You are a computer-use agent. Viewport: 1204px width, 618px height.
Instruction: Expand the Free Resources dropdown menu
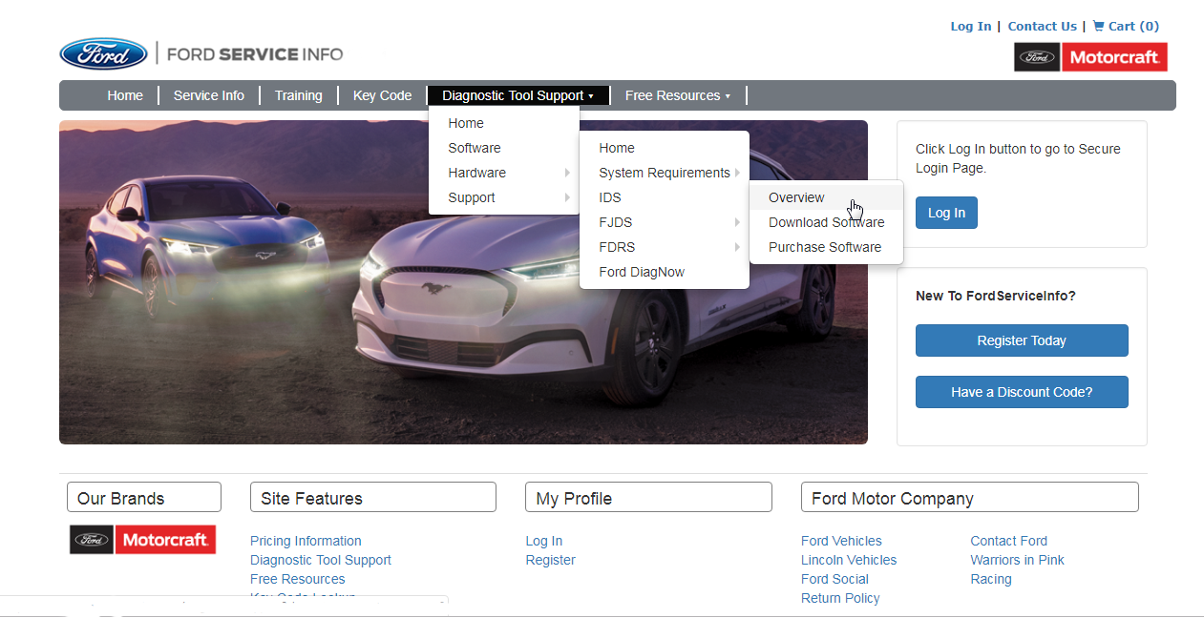tap(677, 95)
